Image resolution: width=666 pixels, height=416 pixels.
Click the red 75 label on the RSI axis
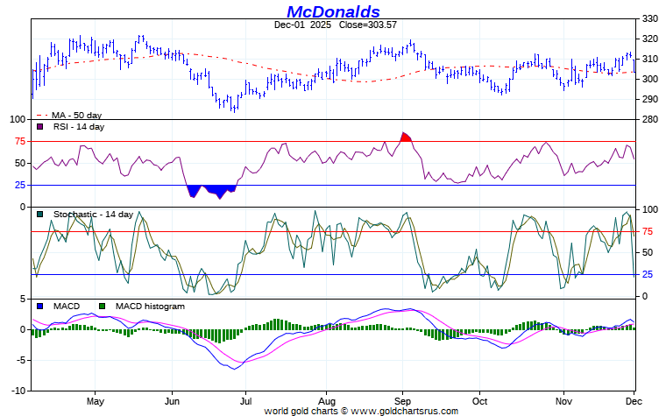[x=20, y=141]
